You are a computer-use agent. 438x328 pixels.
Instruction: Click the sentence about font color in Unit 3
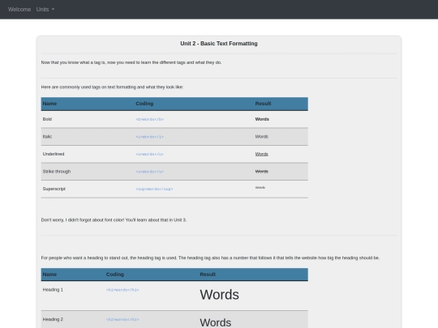pos(114,220)
